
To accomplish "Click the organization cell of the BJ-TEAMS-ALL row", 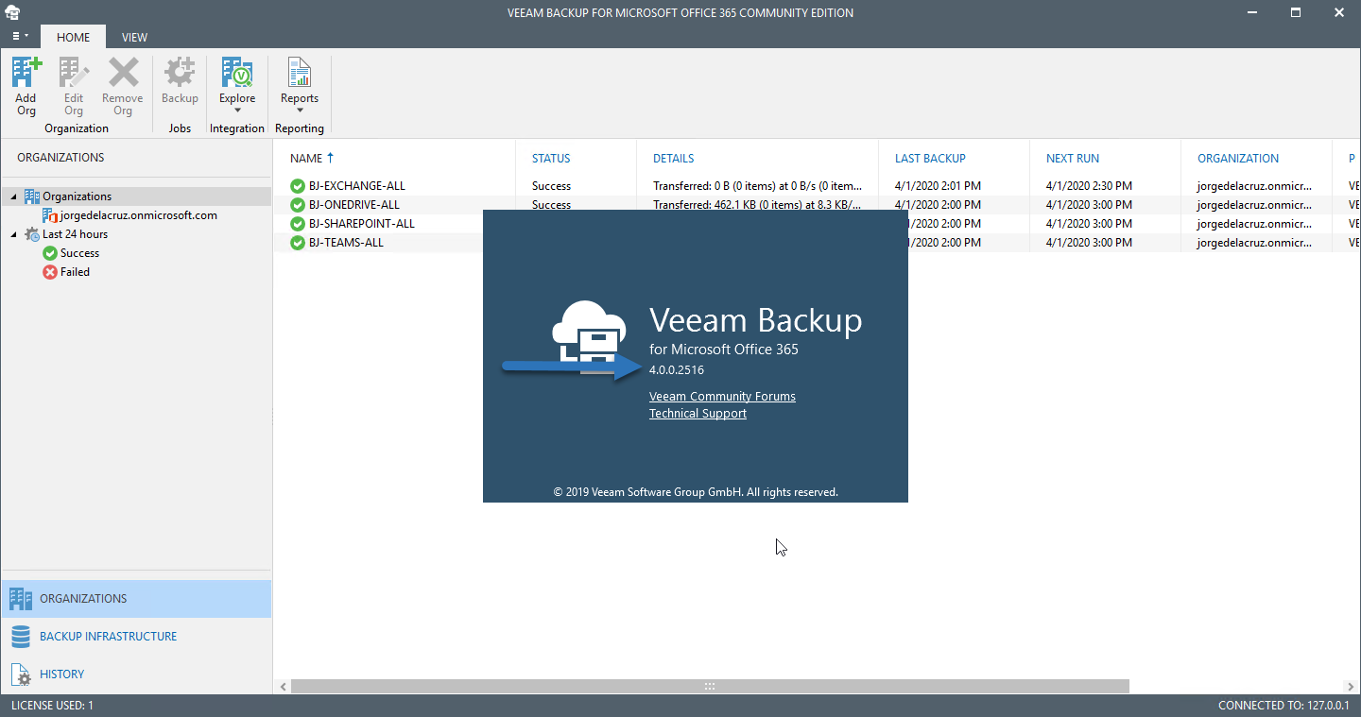I will coord(1255,243).
